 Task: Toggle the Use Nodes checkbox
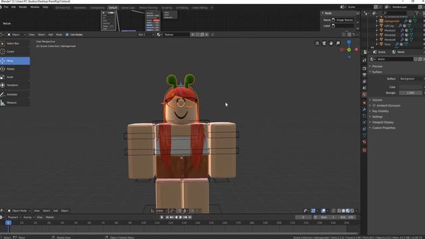(67, 35)
